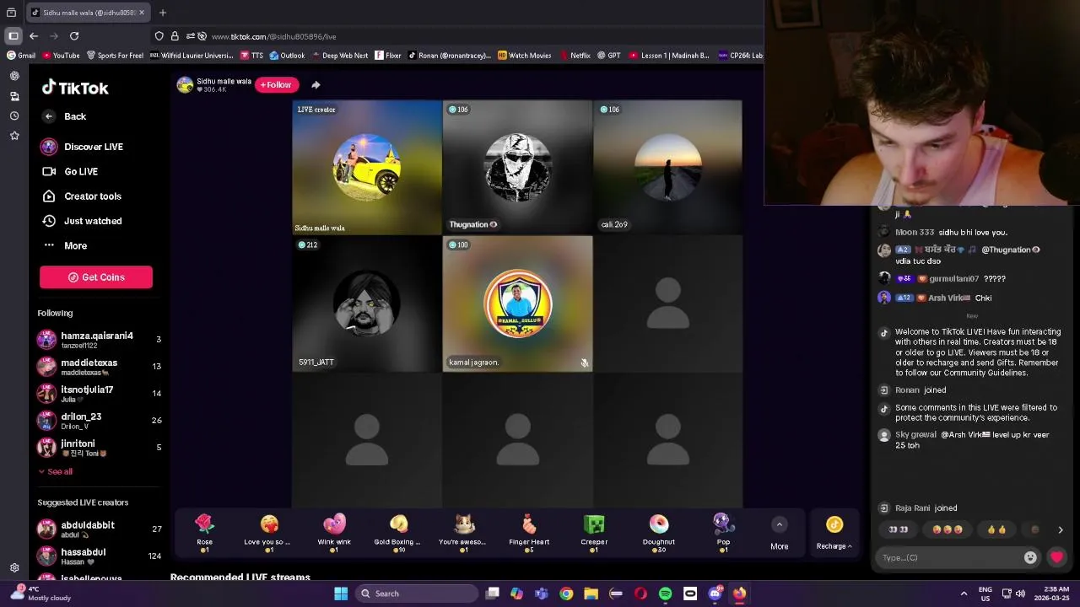The width and height of the screenshot is (1080, 607).
Task: Open the emoji picker in chat input
Action: (x=1030, y=557)
